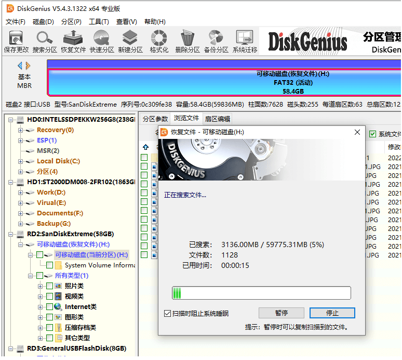Click the 删除分区 delete partition icon
402x360 pixels.
pyautogui.click(x=187, y=41)
